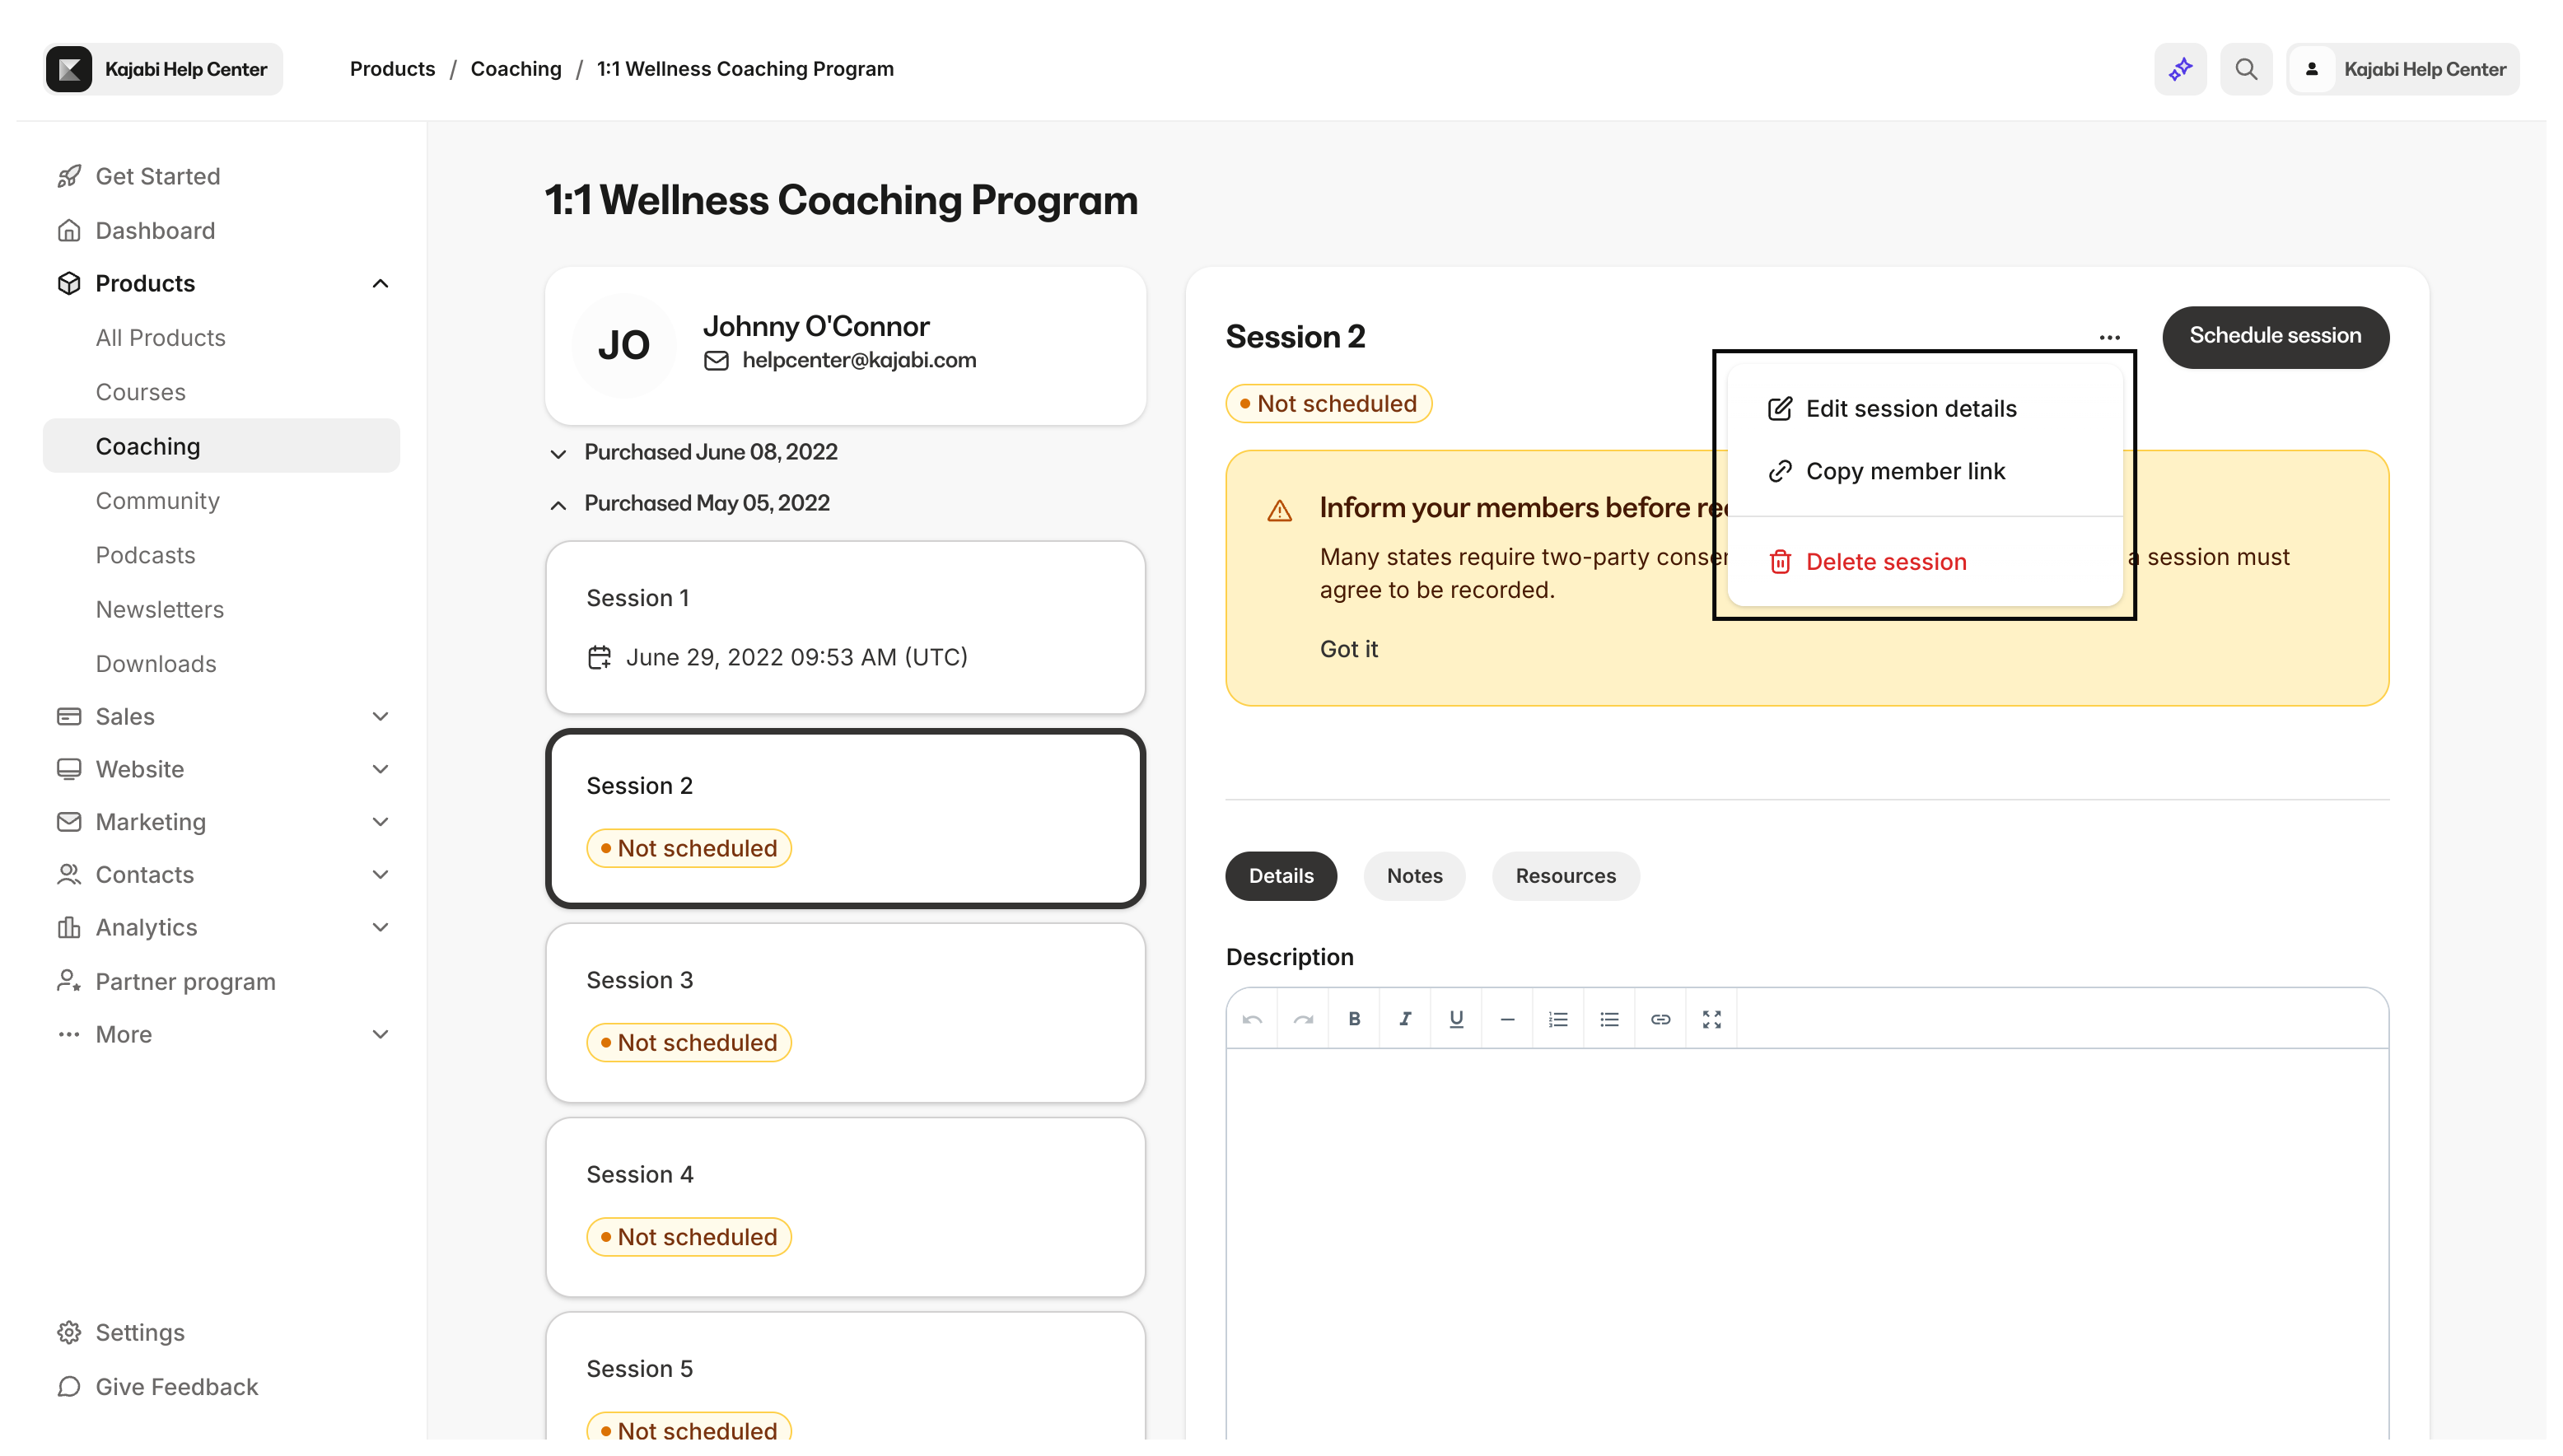Open the three-dots session options menu
This screenshot has height=1456, width=2563.
click(x=2109, y=338)
